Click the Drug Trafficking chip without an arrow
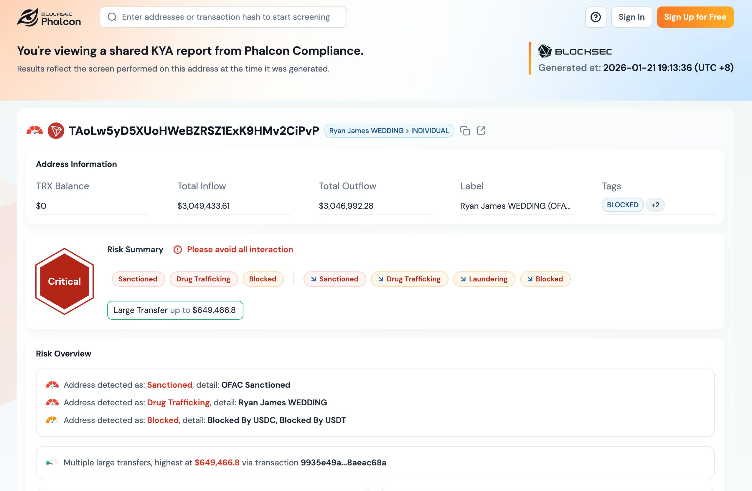 point(204,279)
